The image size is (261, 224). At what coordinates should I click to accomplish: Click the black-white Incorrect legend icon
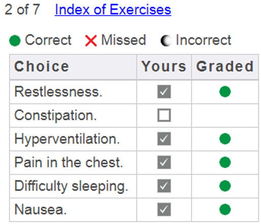click(x=166, y=41)
